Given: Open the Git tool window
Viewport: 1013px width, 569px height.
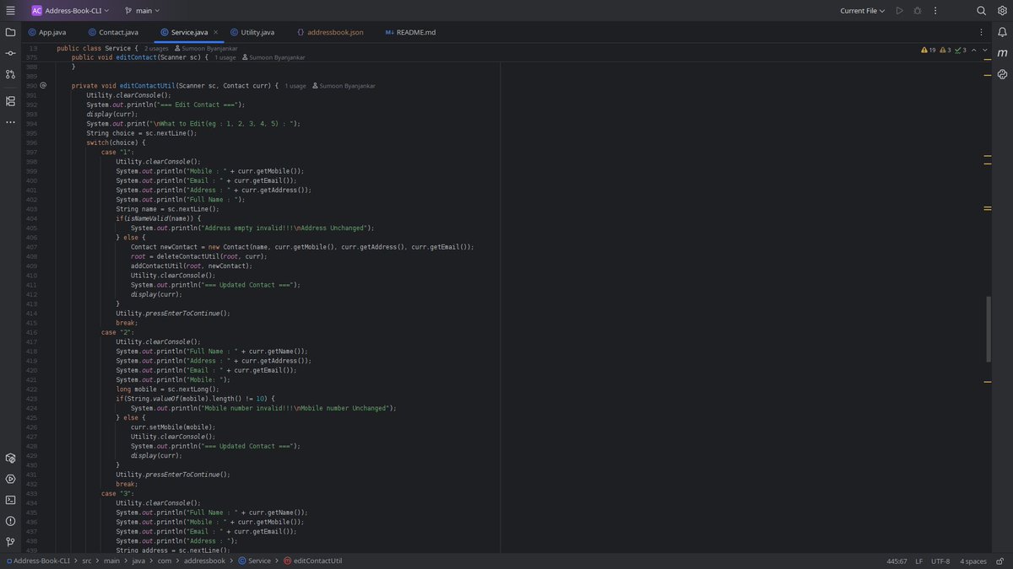Looking at the screenshot, I should coord(10,542).
